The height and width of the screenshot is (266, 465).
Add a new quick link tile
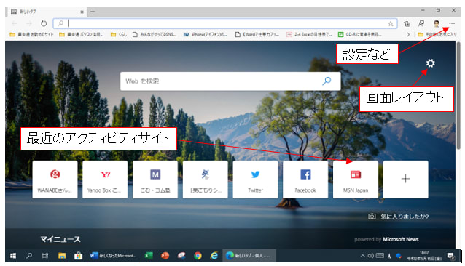pos(406,180)
